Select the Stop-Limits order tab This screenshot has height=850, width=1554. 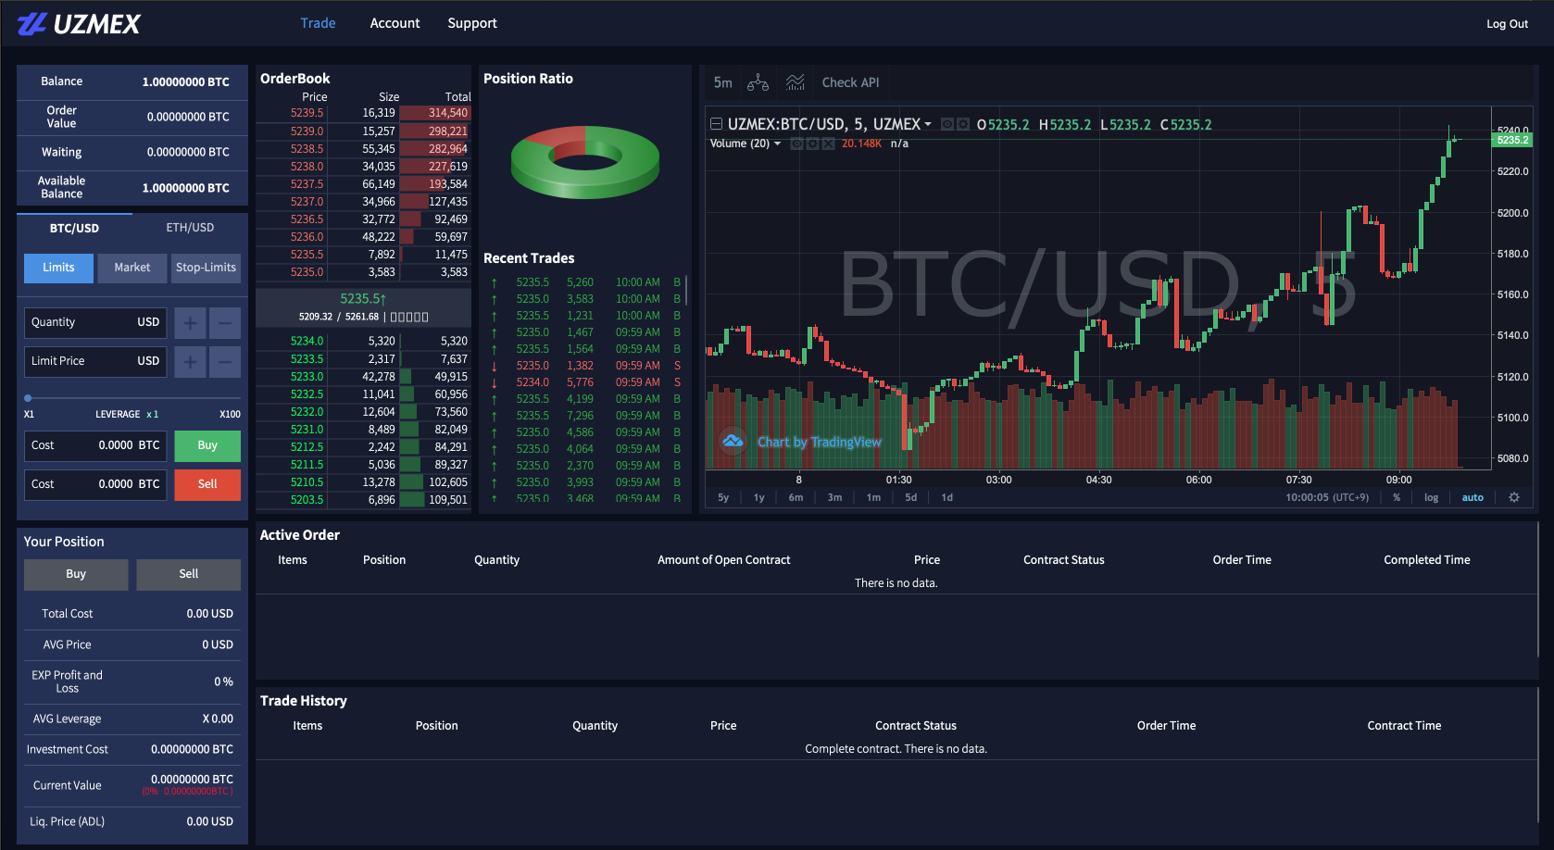click(x=206, y=268)
